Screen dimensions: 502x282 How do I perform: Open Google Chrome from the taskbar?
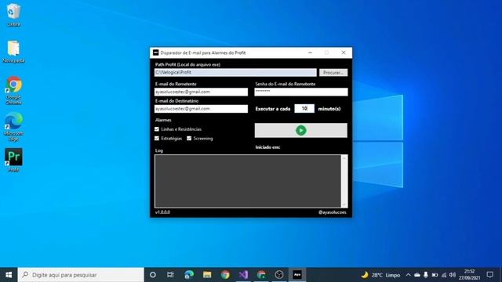pyautogui.click(x=225, y=275)
